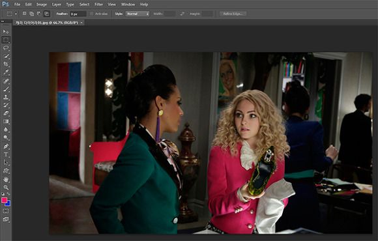The width and height of the screenshot is (378, 241).
Task: Open the Edit menu
Action: tap(28, 5)
